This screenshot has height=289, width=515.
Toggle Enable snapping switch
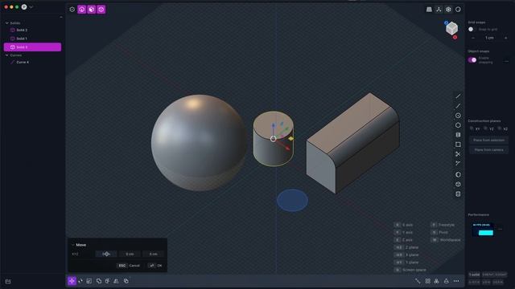tap(472, 60)
